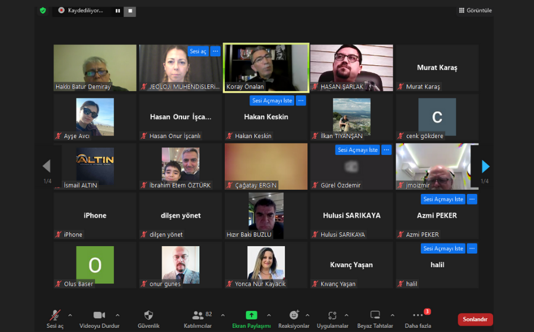Unmute microphone with Sesi aç
This screenshot has height=332, width=534.
[x=55, y=319]
